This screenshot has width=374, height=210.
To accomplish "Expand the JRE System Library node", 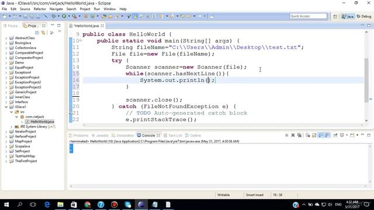I will pos(12,127).
